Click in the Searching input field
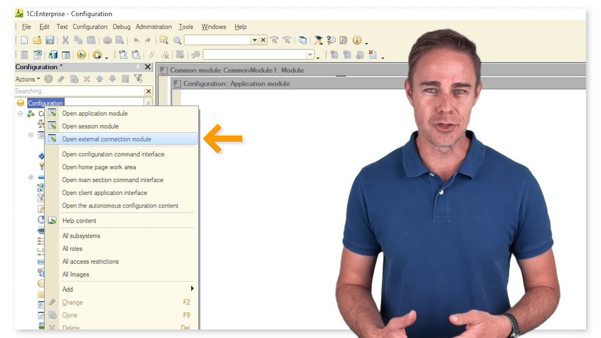The height and width of the screenshot is (338, 601). pyautogui.click(x=79, y=91)
